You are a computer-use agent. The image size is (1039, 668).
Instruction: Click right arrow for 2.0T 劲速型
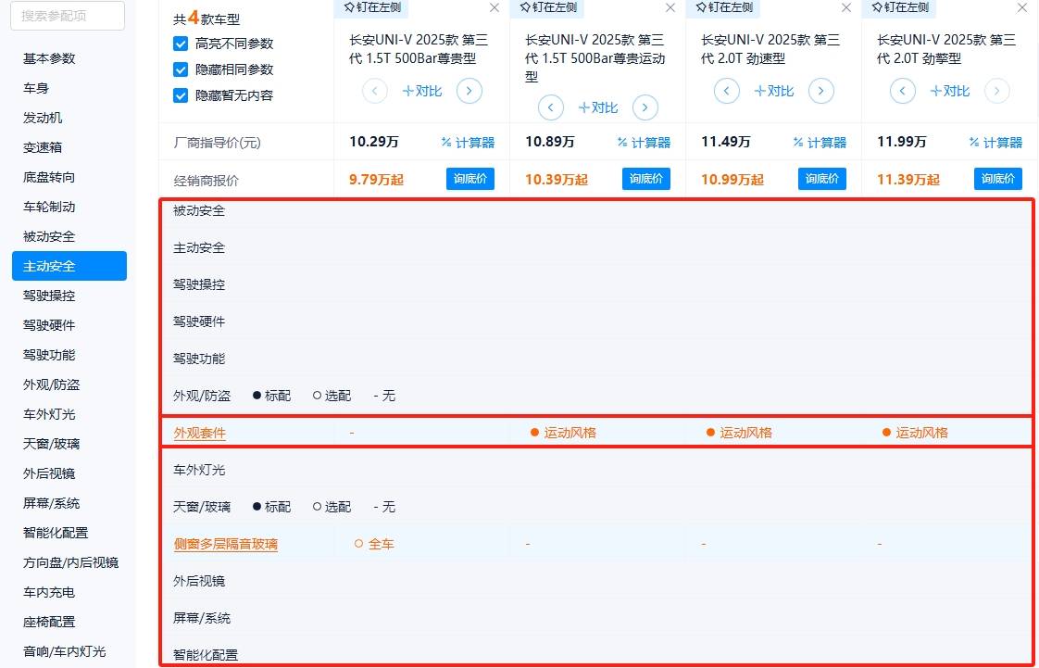(821, 91)
